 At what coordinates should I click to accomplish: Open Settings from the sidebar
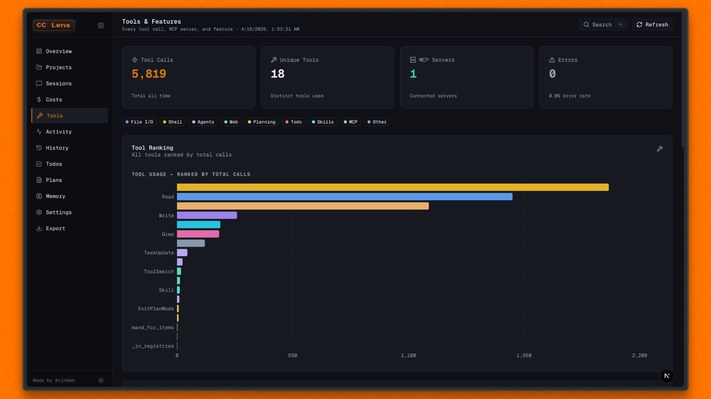click(58, 212)
